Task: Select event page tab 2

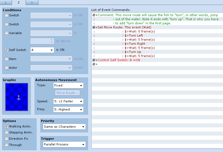Action: click(x=19, y=2)
